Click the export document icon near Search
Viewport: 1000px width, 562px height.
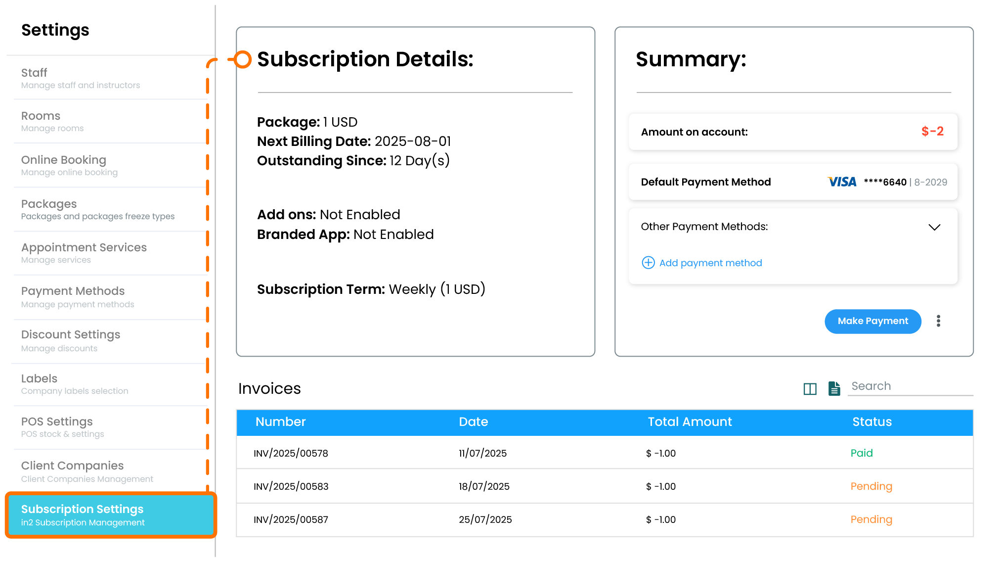click(x=834, y=389)
